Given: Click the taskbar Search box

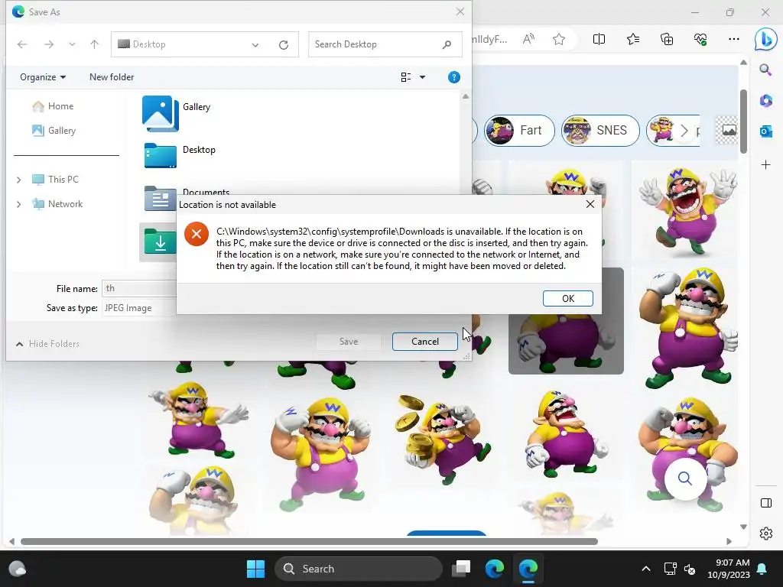Looking at the screenshot, I should pyautogui.click(x=359, y=569).
